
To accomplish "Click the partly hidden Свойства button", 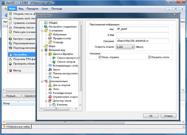I will [29, 96].
